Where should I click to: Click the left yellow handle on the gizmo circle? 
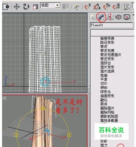pos(16,135)
